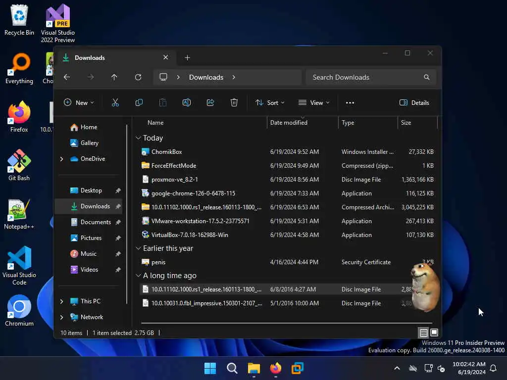Click the Delete trash icon

point(234,103)
